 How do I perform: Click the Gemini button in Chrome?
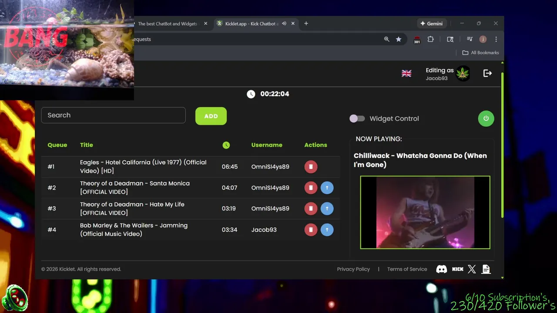coord(431,23)
